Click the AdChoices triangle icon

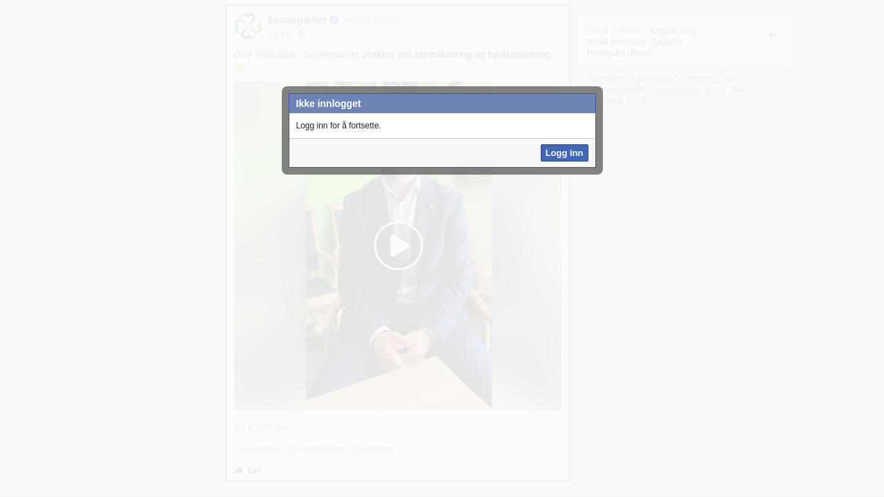click(x=641, y=89)
